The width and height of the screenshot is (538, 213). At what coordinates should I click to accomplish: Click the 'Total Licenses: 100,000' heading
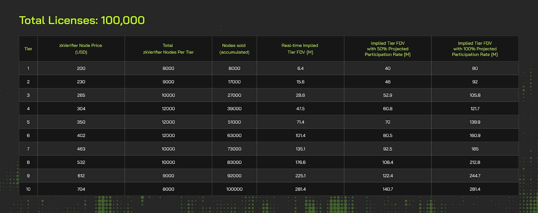[82, 20]
